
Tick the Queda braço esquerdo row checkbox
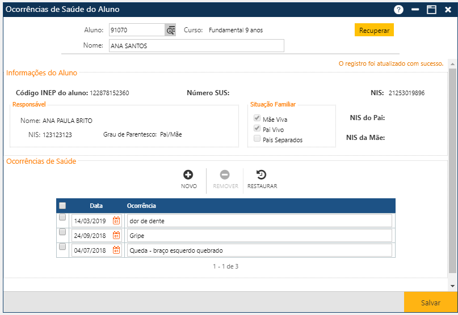(x=62, y=247)
